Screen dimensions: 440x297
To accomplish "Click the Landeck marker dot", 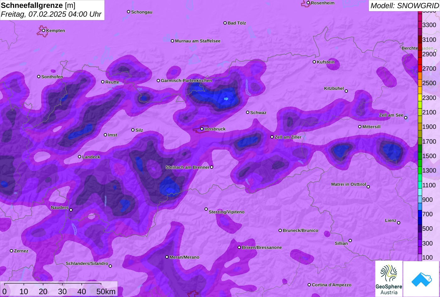I will click(80, 157).
